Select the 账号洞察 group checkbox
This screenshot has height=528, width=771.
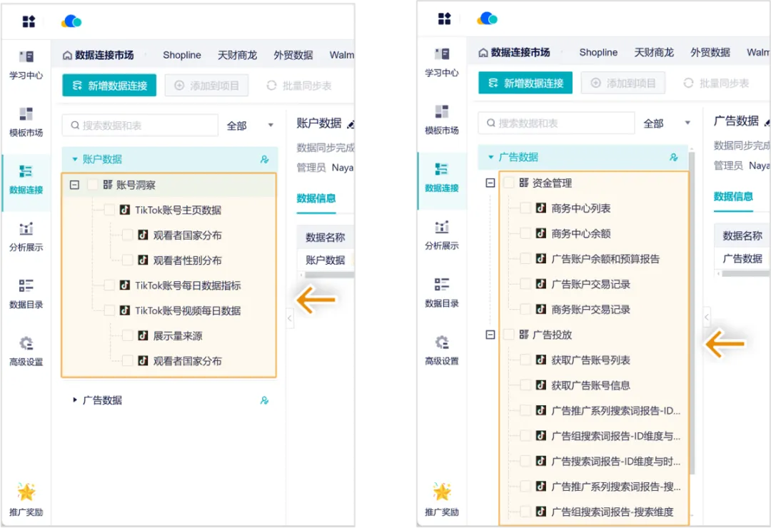(92, 185)
